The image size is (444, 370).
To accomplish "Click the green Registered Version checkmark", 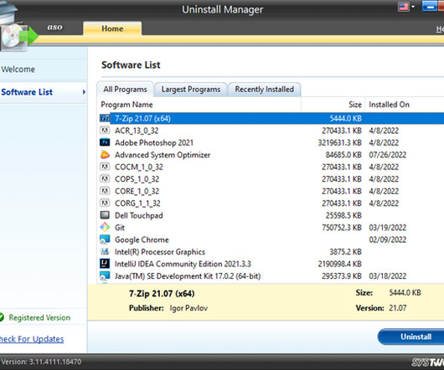I will click(2, 317).
